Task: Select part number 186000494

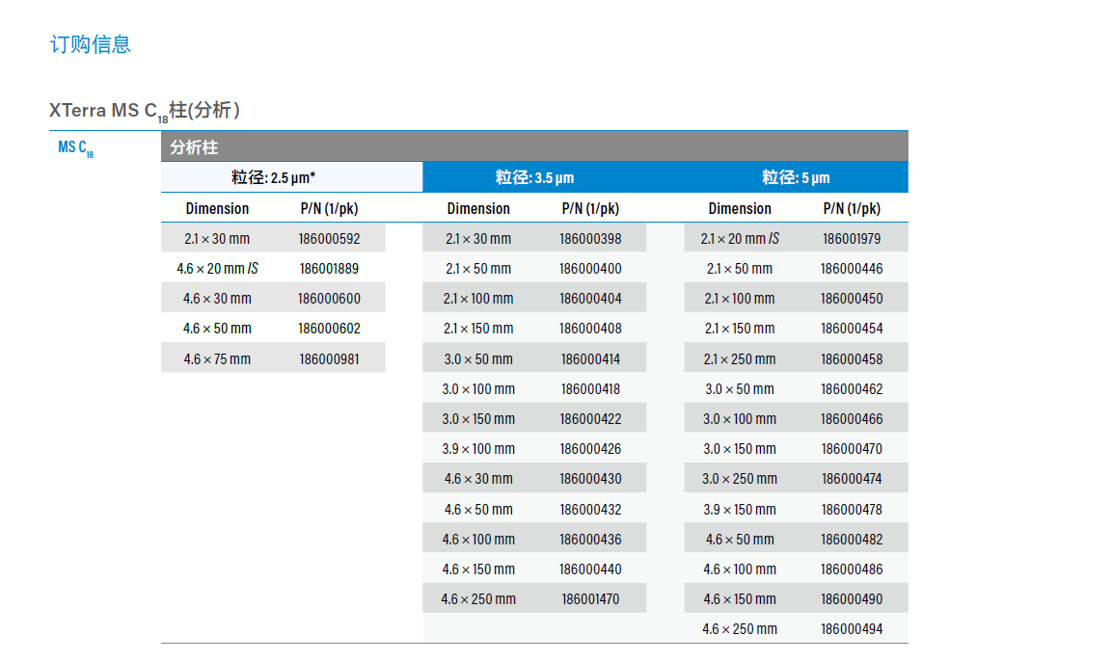Action: pos(852,628)
